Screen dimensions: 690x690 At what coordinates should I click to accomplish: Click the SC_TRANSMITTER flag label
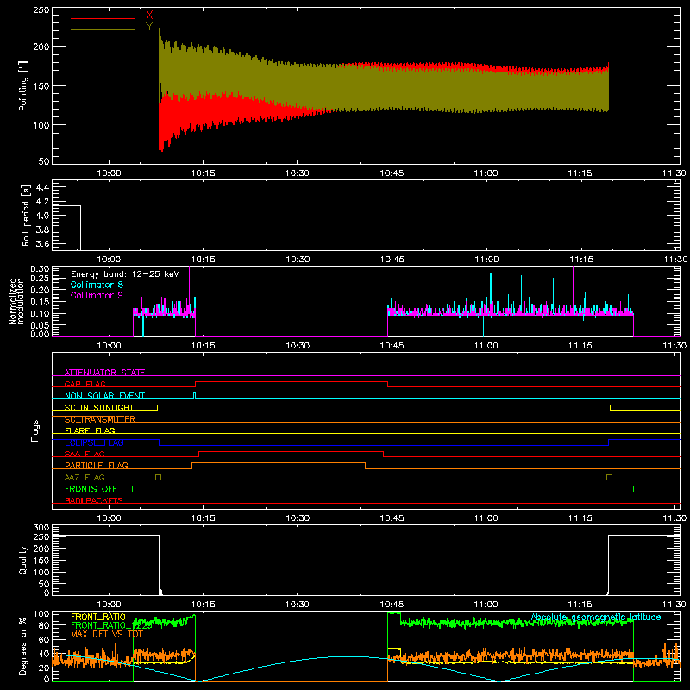[x=100, y=419]
